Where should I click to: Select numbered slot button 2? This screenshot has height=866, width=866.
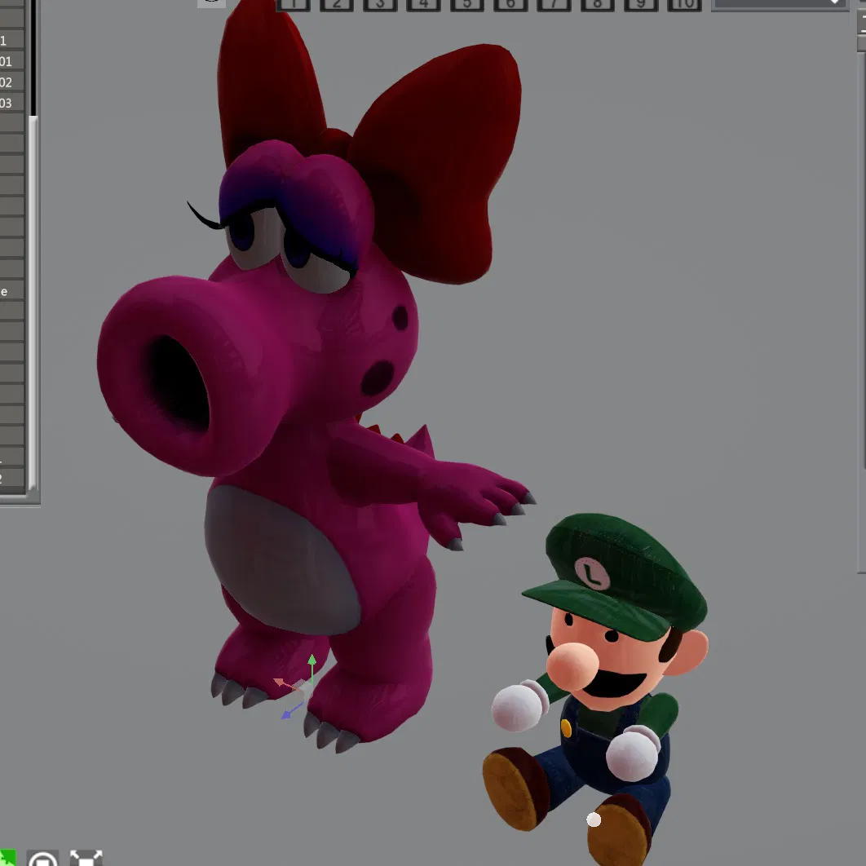pos(336,5)
